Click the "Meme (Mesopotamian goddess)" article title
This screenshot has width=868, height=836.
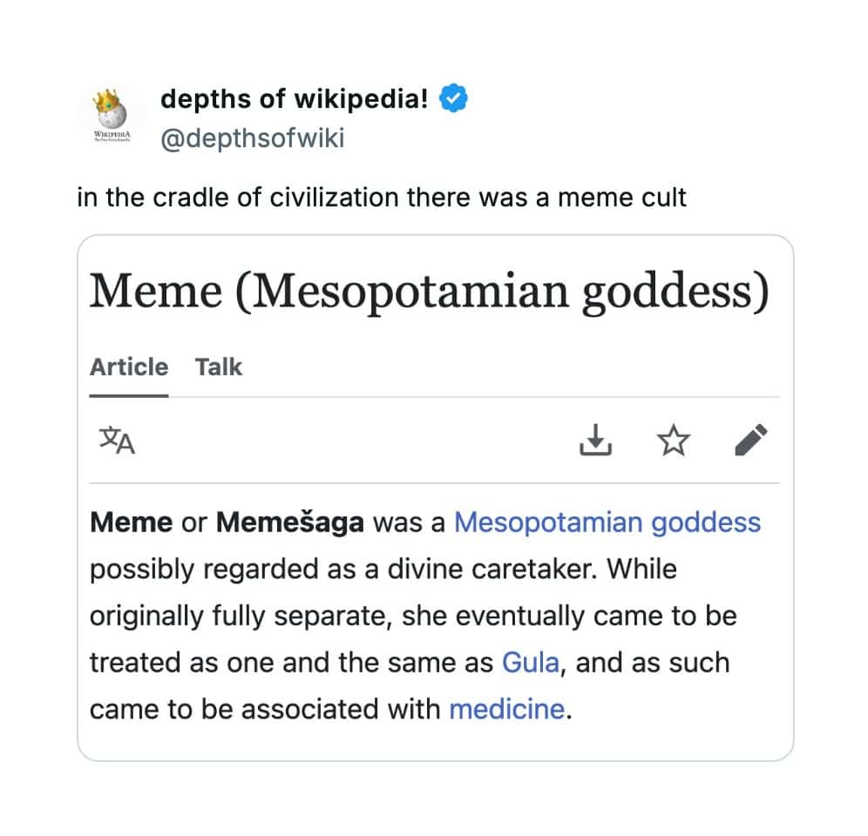coord(430,293)
